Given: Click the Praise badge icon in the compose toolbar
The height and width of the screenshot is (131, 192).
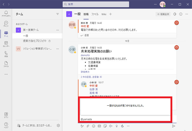Looking at the screenshot, I should tap(116, 126).
